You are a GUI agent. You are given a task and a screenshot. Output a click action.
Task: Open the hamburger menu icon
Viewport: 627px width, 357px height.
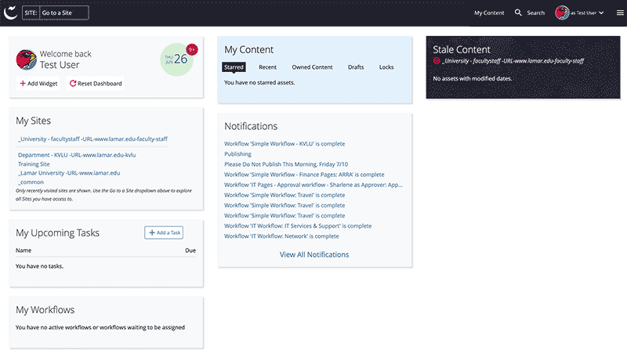(620, 13)
